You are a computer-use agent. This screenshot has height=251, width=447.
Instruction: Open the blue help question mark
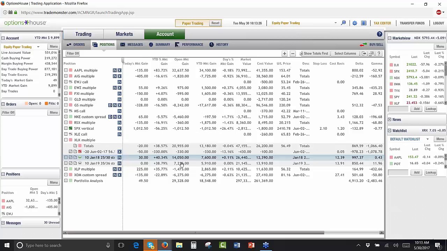[x=380, y=34]
